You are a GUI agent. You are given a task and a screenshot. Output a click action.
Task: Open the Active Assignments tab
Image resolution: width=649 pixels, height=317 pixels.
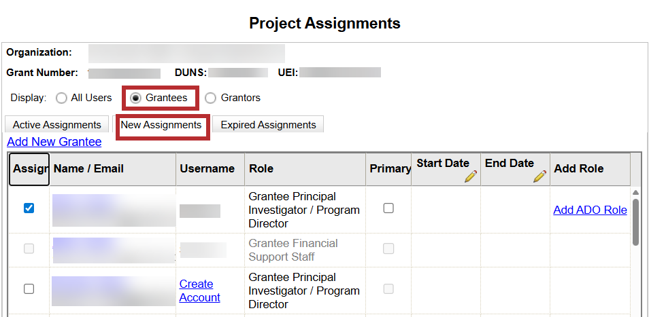57,125
